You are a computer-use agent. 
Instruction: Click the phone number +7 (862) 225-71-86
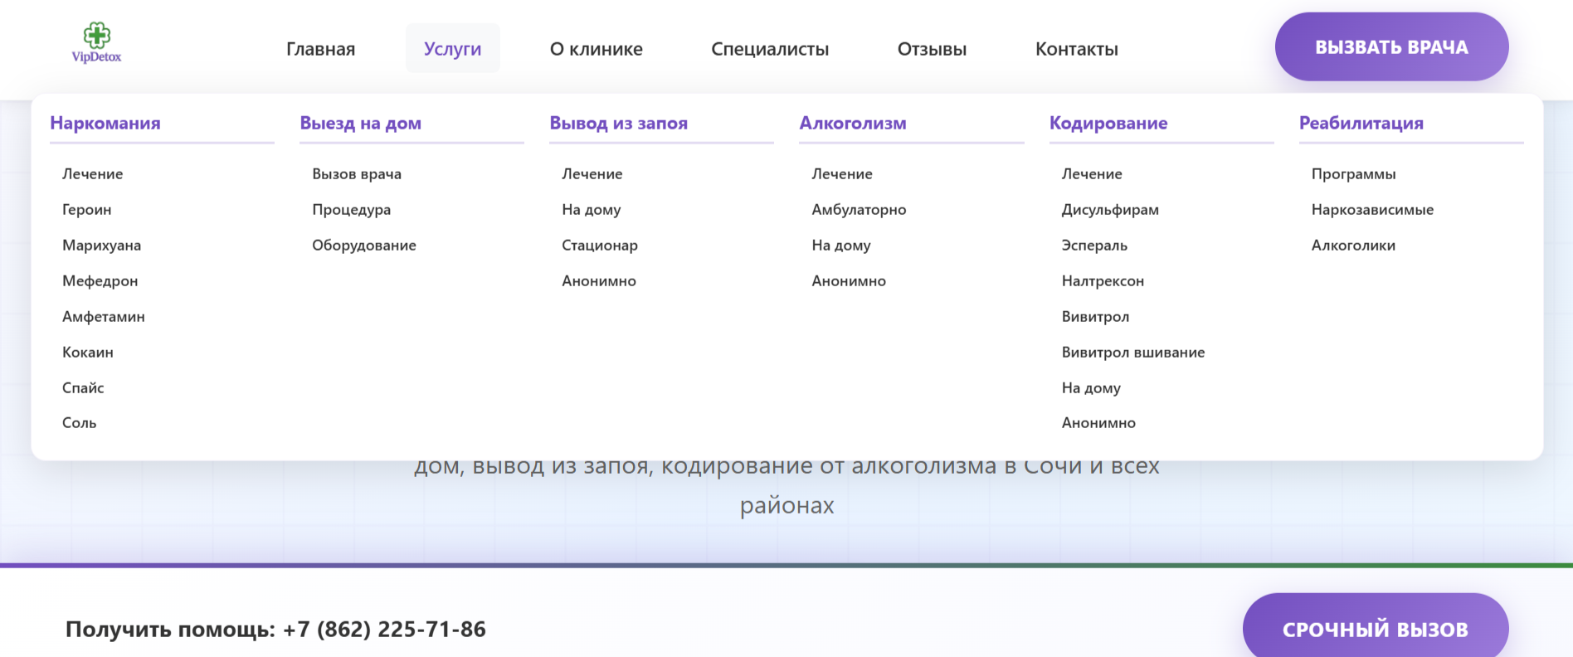tap(384, 630)
